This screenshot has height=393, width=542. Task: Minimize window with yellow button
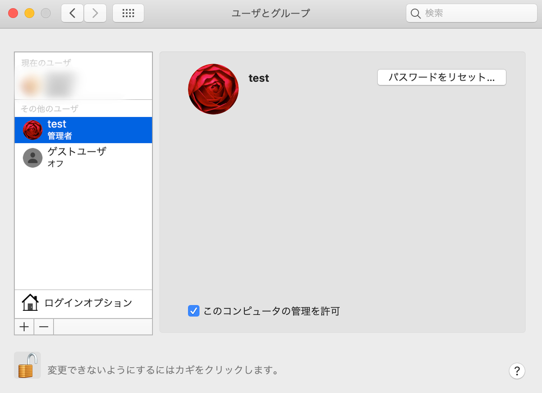pos(29,13)
